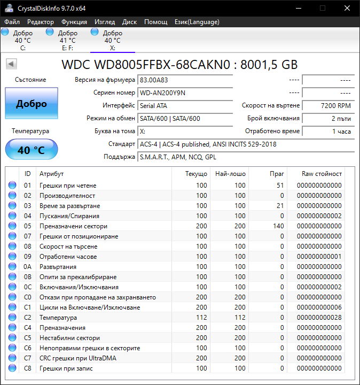Select the CRC грешки при UltraDMA row
The image size is (360, 385).
coord(175,358)
